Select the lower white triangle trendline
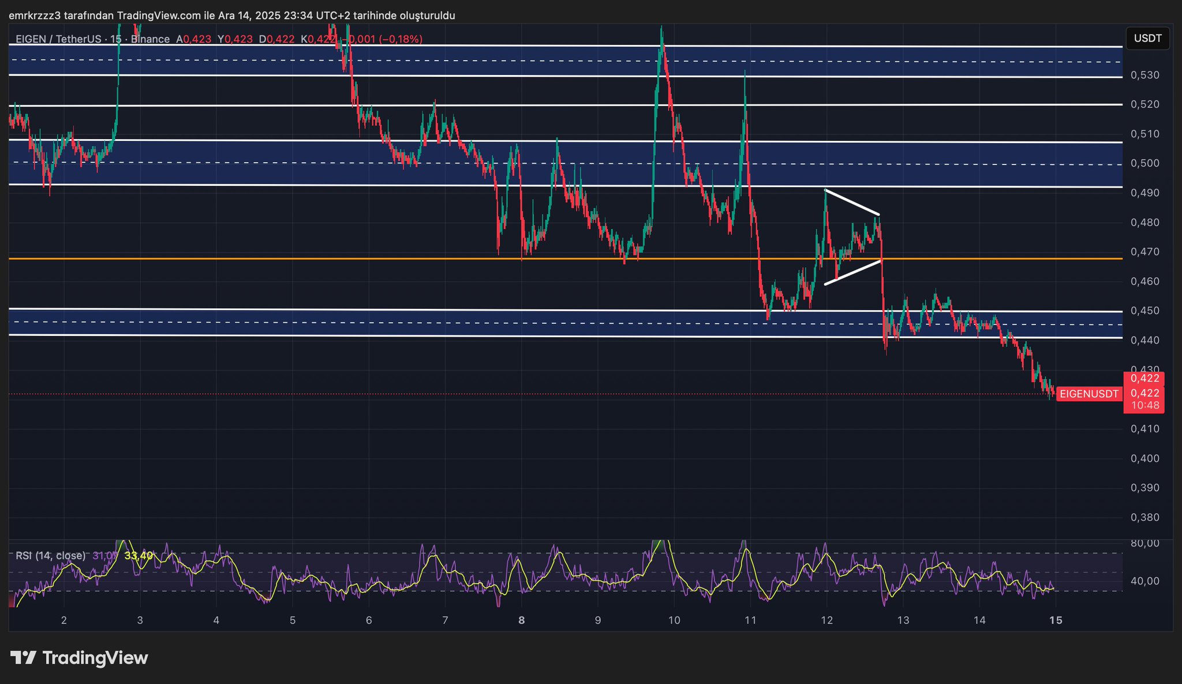 pos(853,272)
